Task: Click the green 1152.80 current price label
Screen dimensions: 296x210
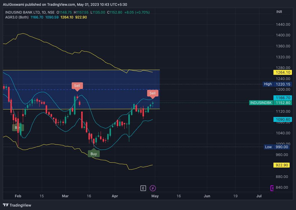Action: [283, 103]
